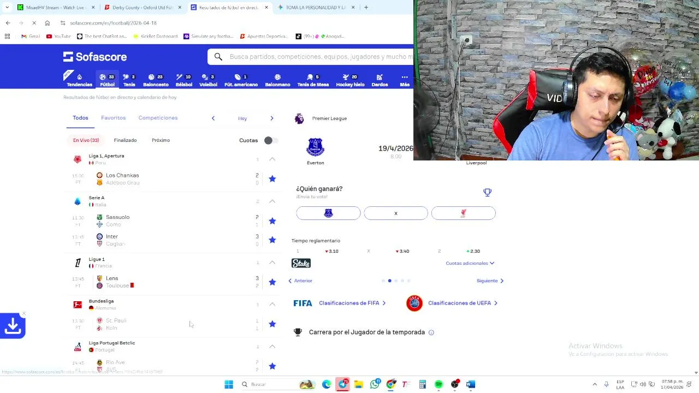Open the Premier League link
This screenshot has width=699, height=393.
[x=329, y=118]
